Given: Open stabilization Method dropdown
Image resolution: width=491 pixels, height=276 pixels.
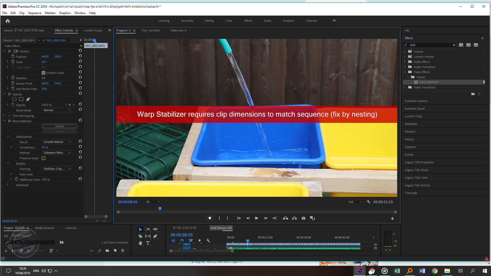Looking at the screenshot, I should click(57, 153).
